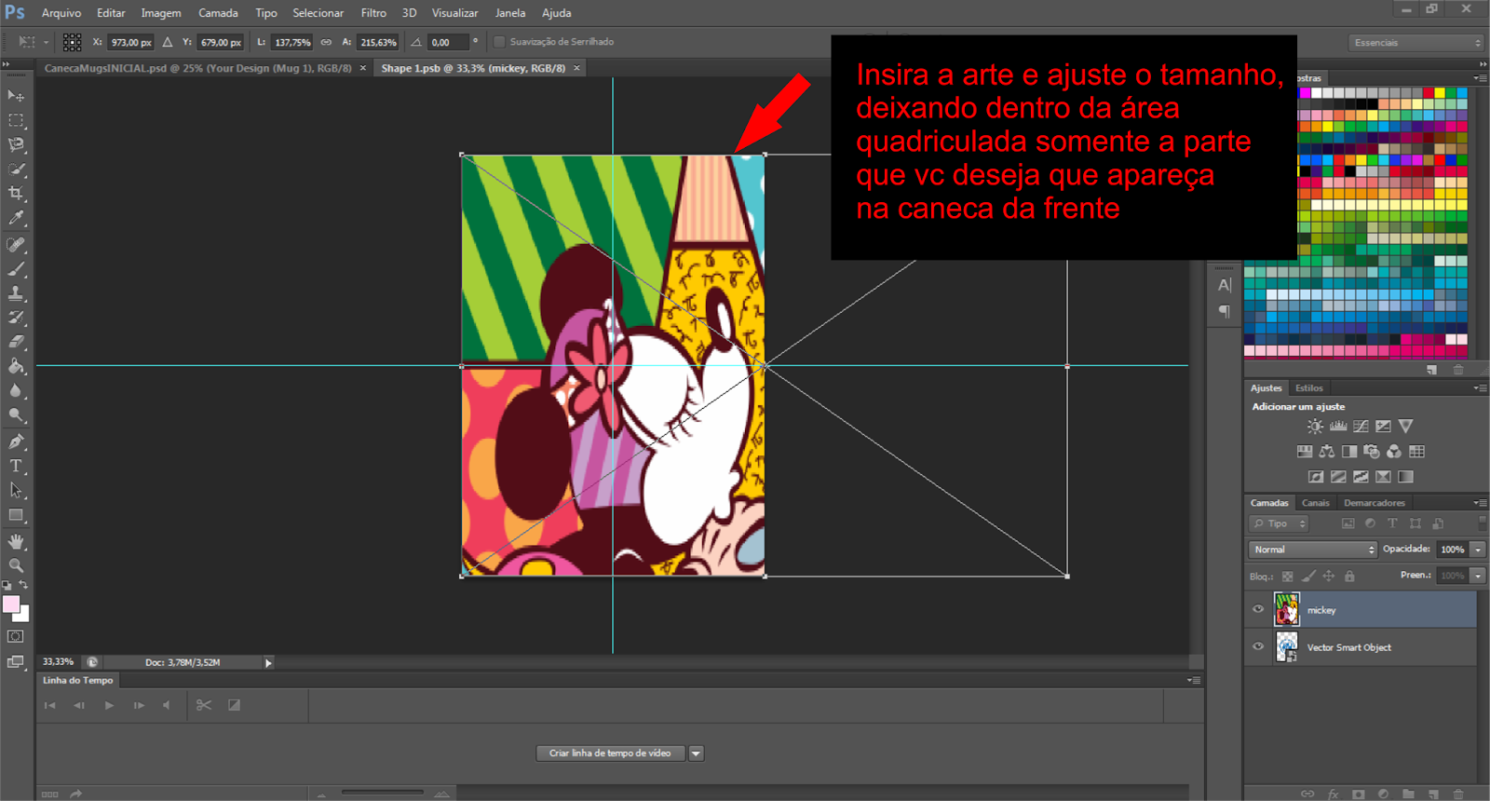Add a Threshold adjustment
This screenshot has height=801, width=1490.
[1361, 477]
